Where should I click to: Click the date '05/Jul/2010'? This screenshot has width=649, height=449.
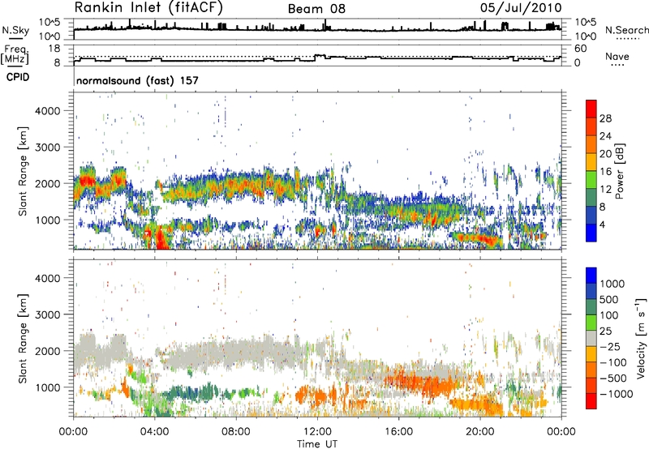521,8
